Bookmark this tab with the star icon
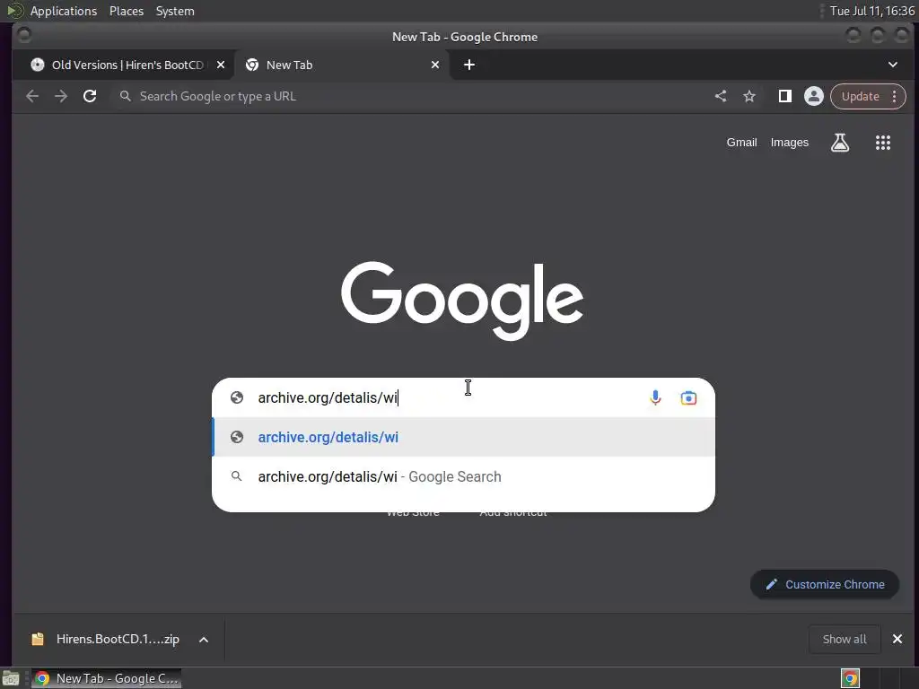The height and width of the screenshot is (689, 919). 749,96
